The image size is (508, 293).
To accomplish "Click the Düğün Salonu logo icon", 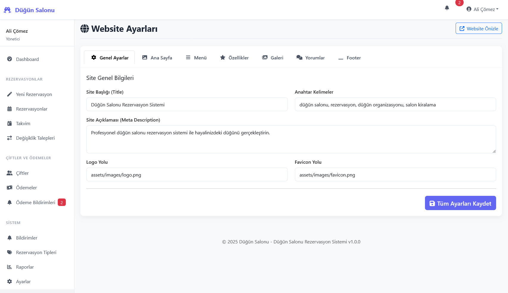I will [x=7, y=10].
